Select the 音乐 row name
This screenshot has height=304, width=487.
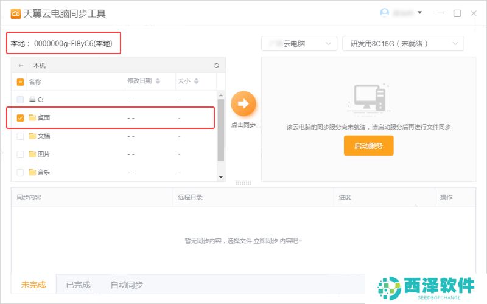[44, 172]
